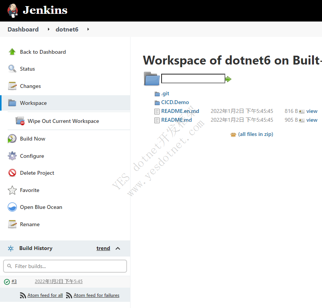Open the README.md file link
322x308 pixels.
[177, 120]
